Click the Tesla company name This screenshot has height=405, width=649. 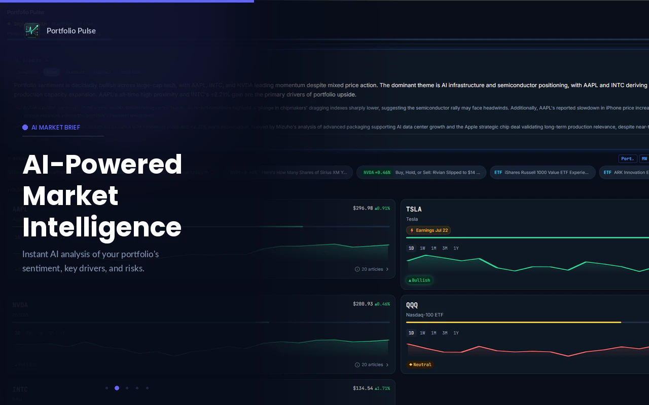412,219
